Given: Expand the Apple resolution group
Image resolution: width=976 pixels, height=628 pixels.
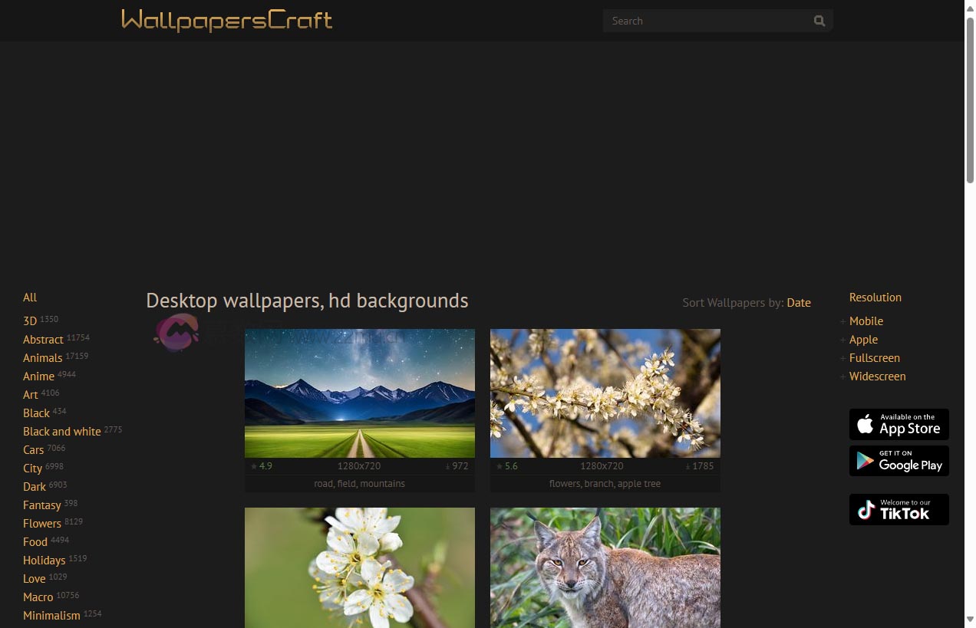Looking at the screenshot, I should coord(843,340).
